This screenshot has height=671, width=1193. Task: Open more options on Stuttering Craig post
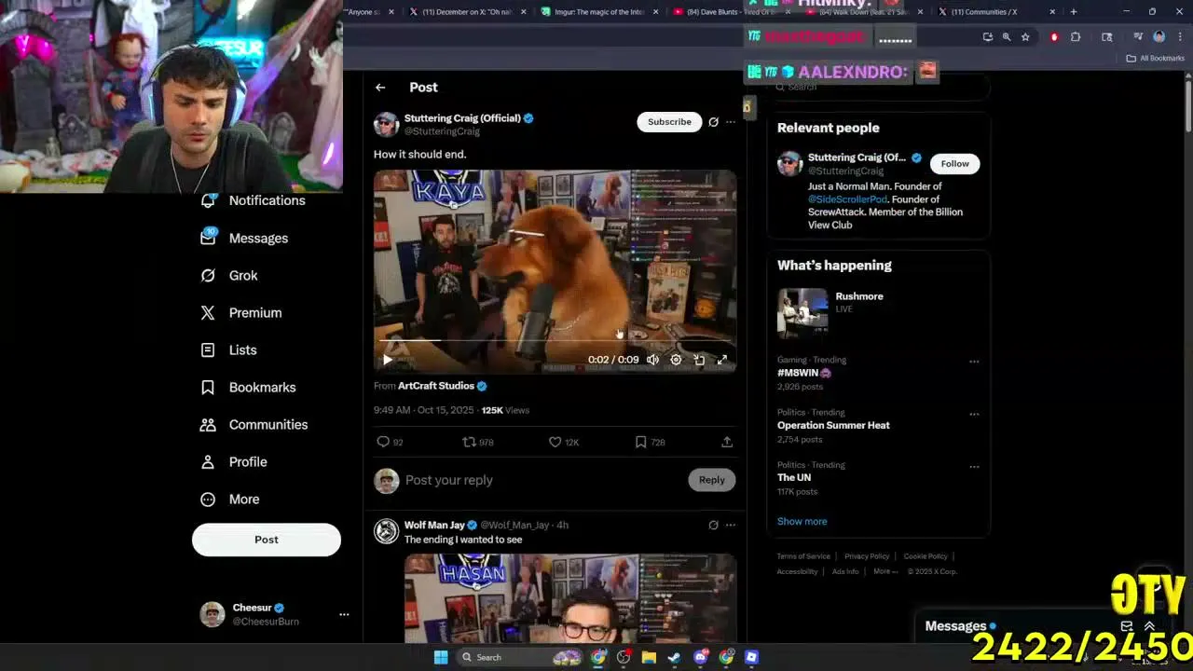[x=731, y=122]
